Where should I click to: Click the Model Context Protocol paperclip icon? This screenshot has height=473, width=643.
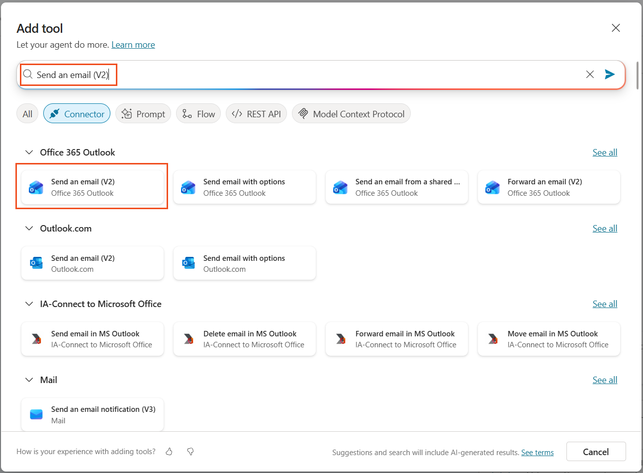303,113
